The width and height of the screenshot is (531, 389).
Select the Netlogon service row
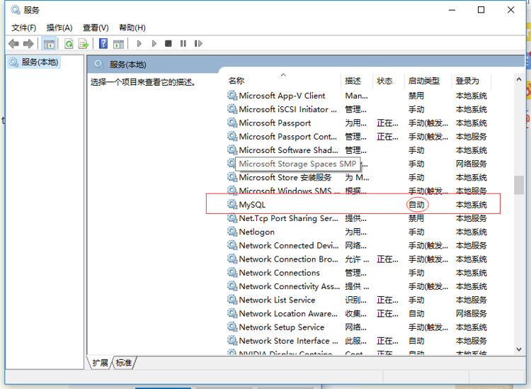pos(359,232)
